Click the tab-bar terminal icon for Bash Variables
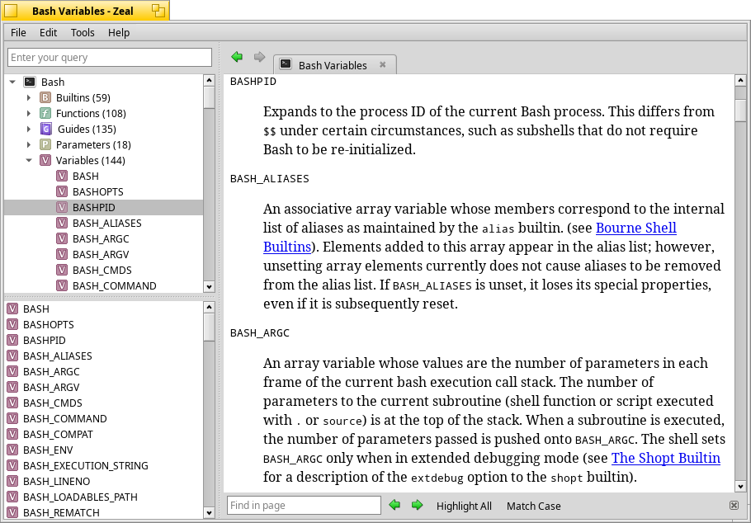This screenshot has width=751, height=523. click(x=286, y=64)
